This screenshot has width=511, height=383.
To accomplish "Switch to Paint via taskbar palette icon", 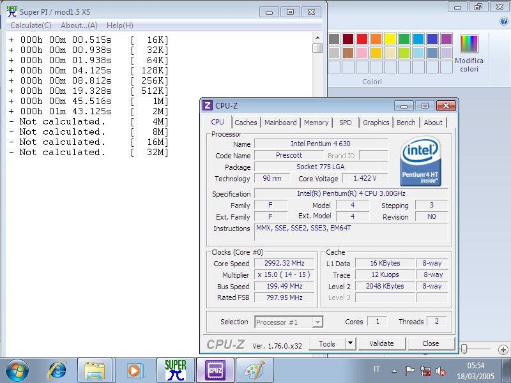I will [x=254, y=370].
